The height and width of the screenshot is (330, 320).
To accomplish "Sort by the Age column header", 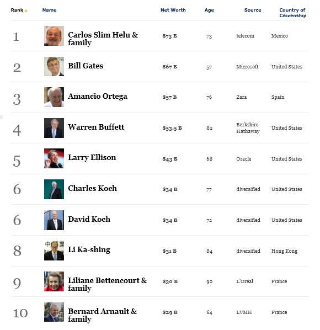I will [209, 10].
